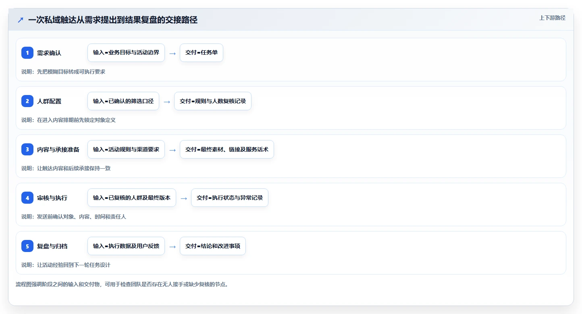Viewport: 582px width, 314px height.
Task: Click the note 说明：先把模糊目标转成可执行要求
Action: tap(63, 72)
